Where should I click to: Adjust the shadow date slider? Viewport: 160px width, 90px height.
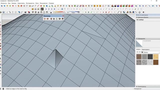pos(59,12)
